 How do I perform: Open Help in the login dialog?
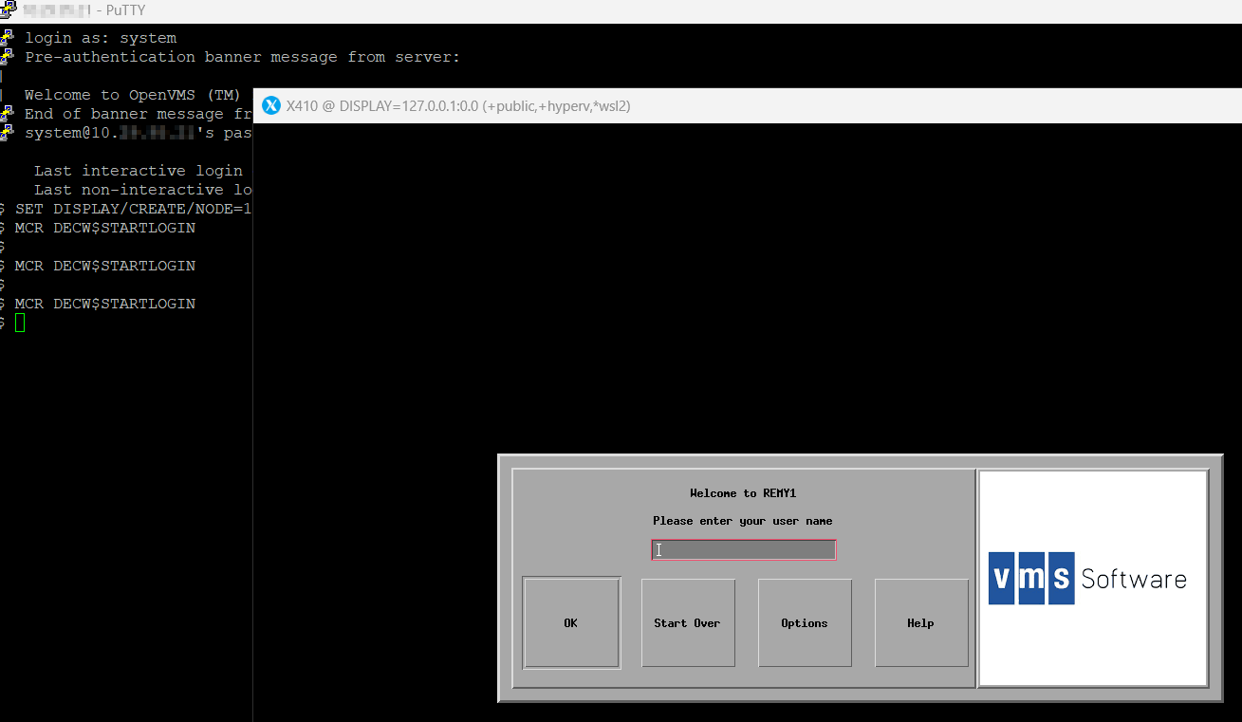point(920,623)
